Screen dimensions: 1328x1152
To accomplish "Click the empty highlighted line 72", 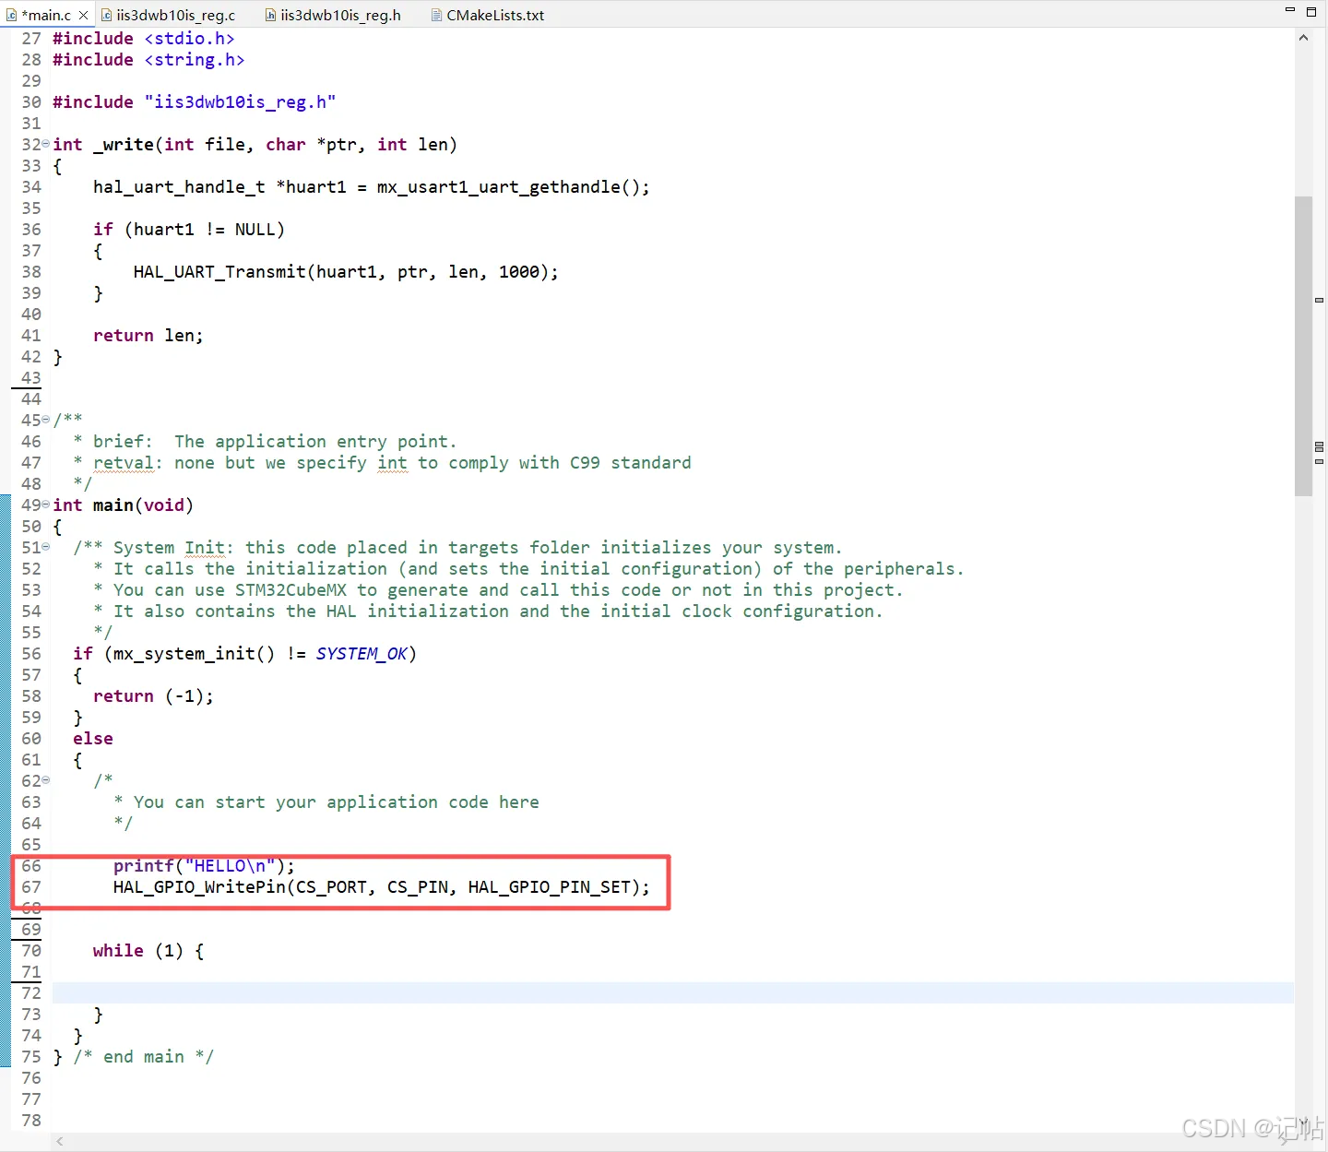I will point(673,993).
